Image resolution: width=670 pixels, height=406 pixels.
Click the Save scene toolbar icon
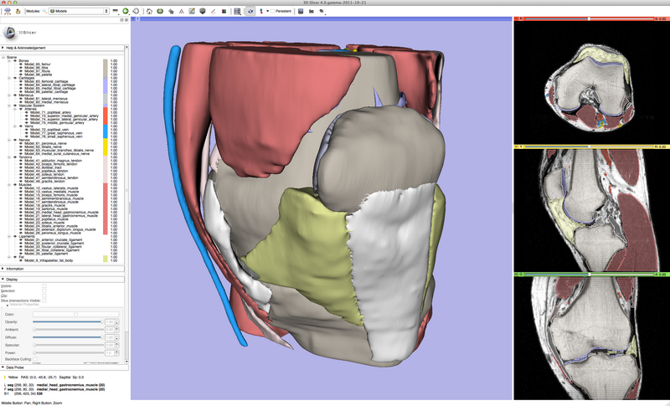pyautogui.click(x=18, y=11)
